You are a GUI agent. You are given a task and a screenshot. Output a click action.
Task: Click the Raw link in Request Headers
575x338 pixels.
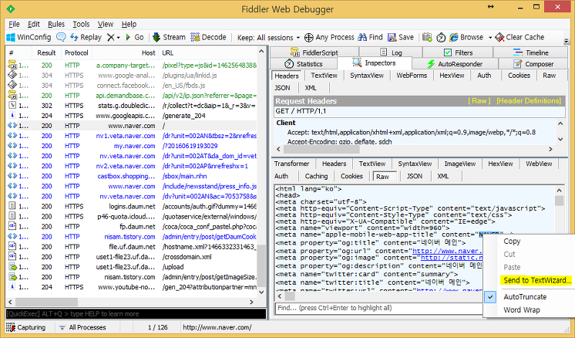pyautogui.click(x=479, y=101)
